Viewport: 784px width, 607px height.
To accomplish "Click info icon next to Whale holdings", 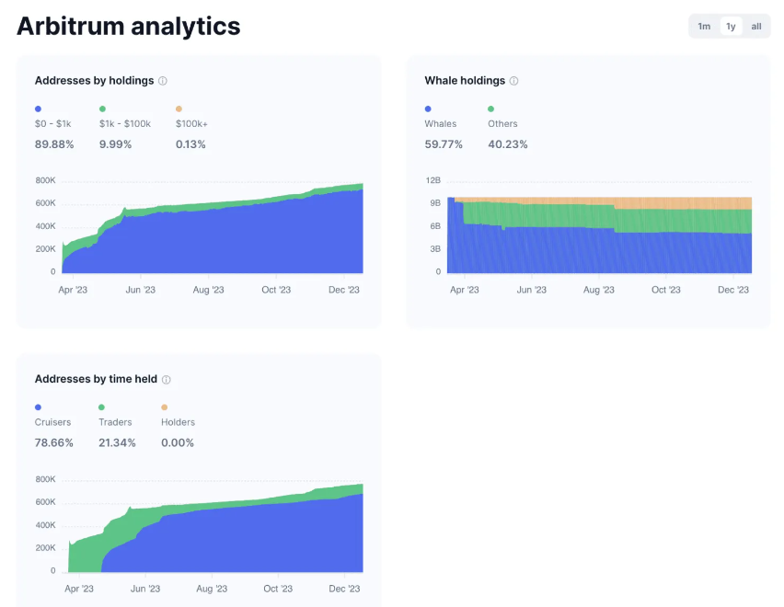I will click(513, 81).
